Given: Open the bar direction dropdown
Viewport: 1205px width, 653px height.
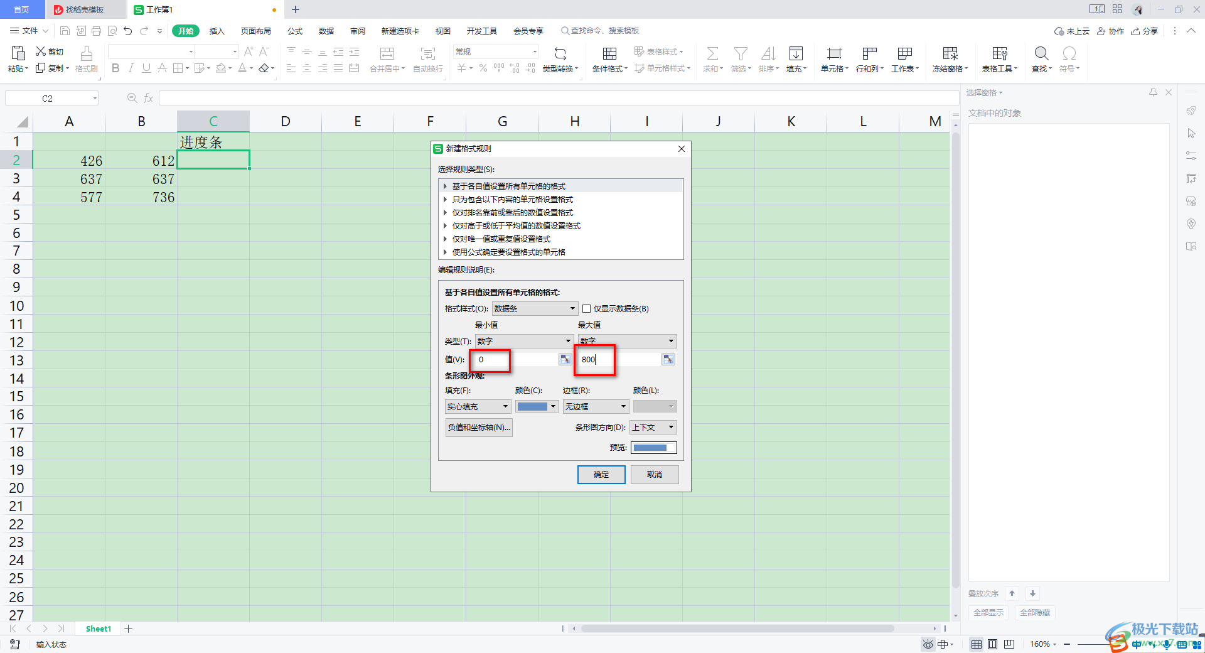Looking at the screenshot, I should [653, 427].
